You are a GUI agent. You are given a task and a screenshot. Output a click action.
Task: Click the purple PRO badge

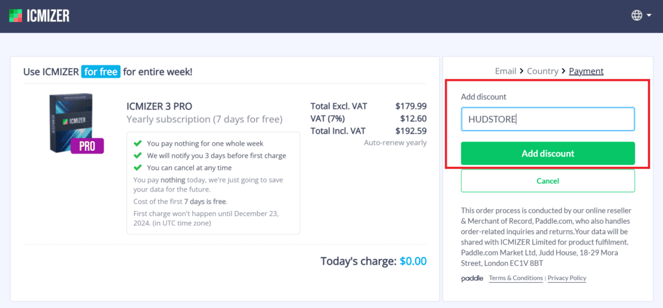[x=87, y=146]
